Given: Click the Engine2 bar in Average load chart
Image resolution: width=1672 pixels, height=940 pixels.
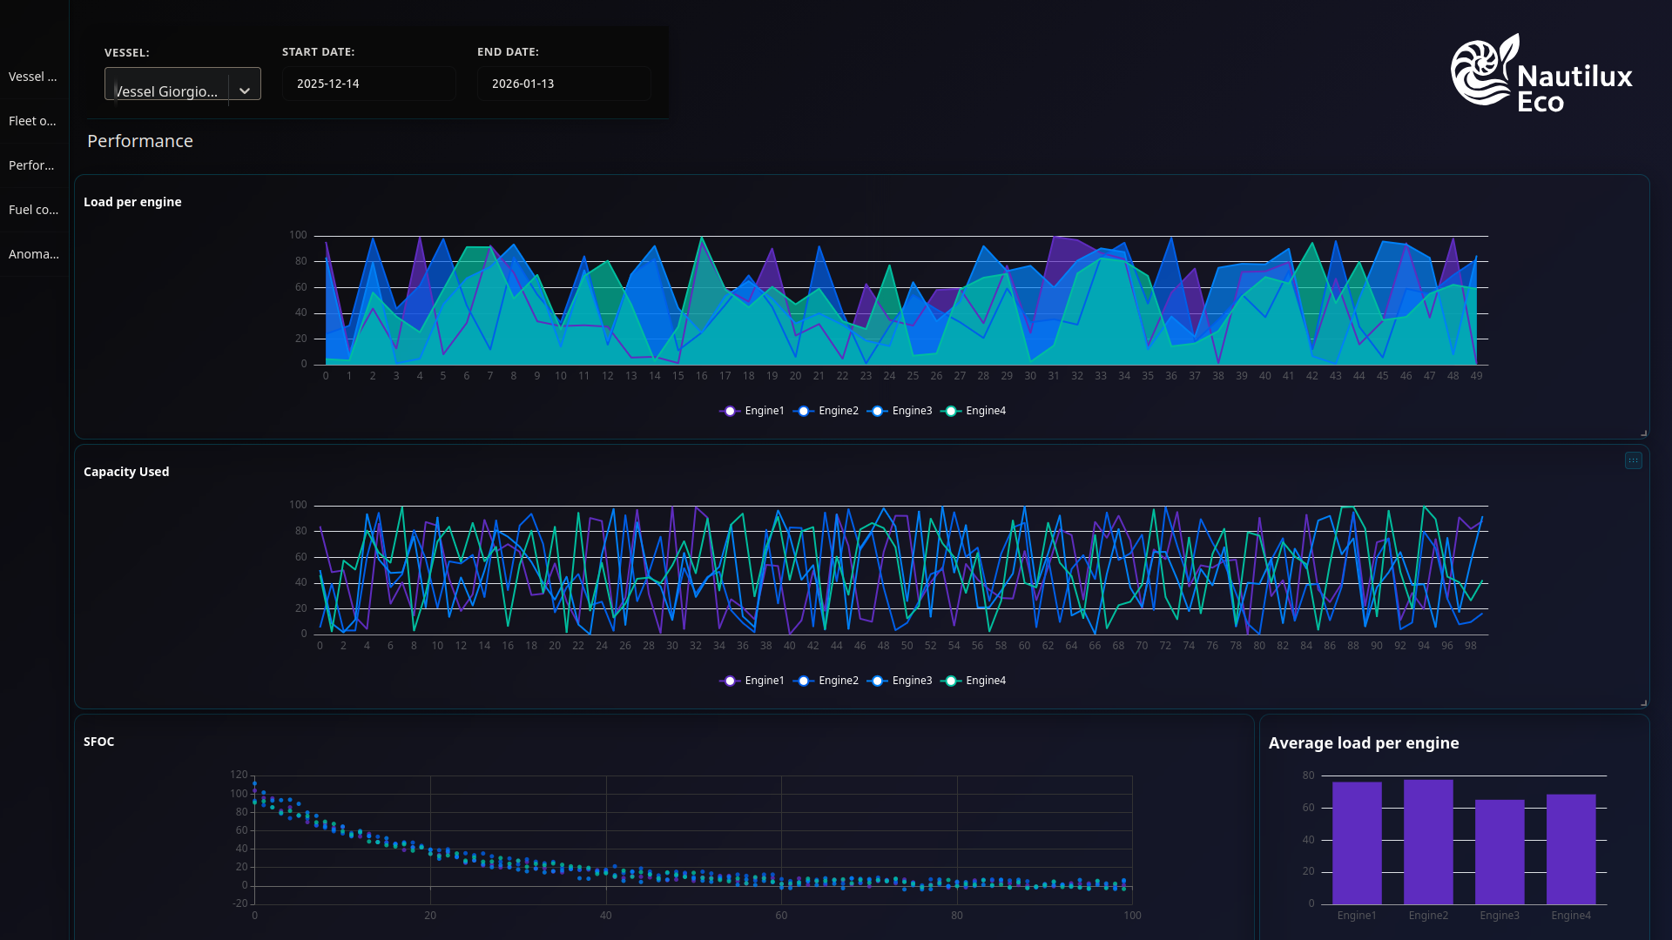Looking at the screenshot, I should [x=1428, y=842].
